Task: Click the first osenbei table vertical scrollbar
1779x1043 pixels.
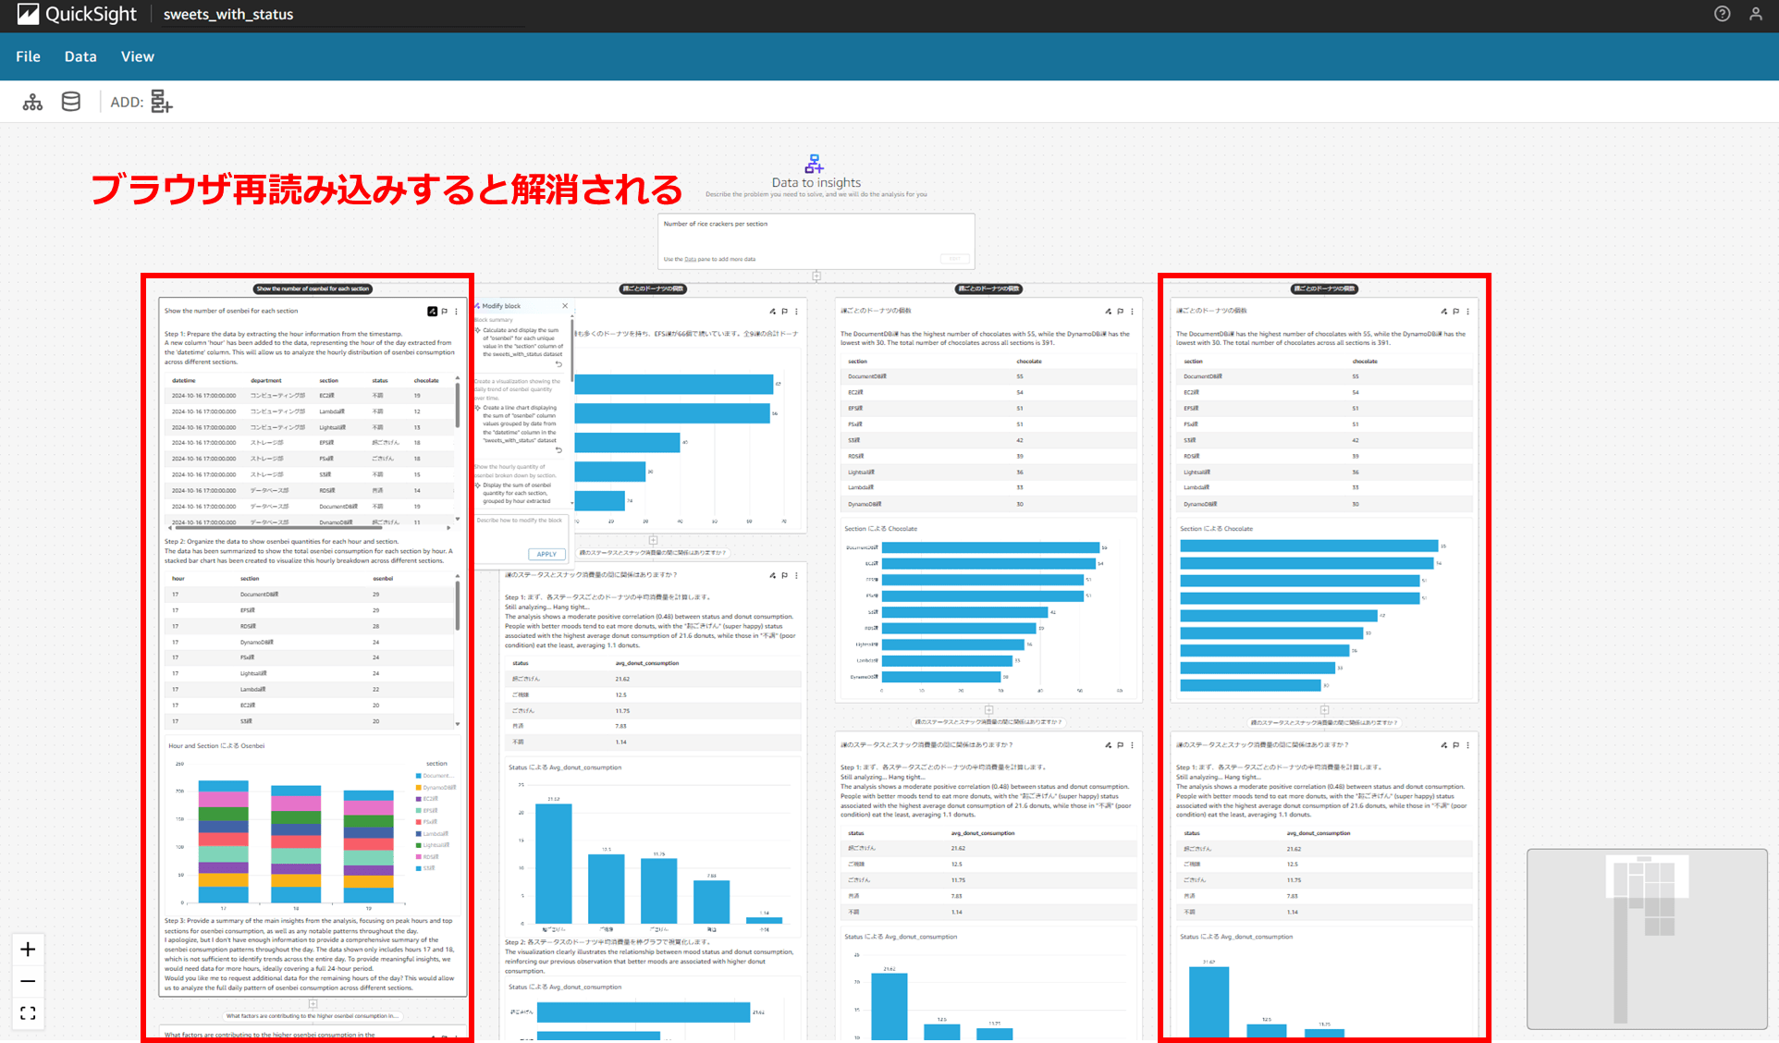Action: 457,405
